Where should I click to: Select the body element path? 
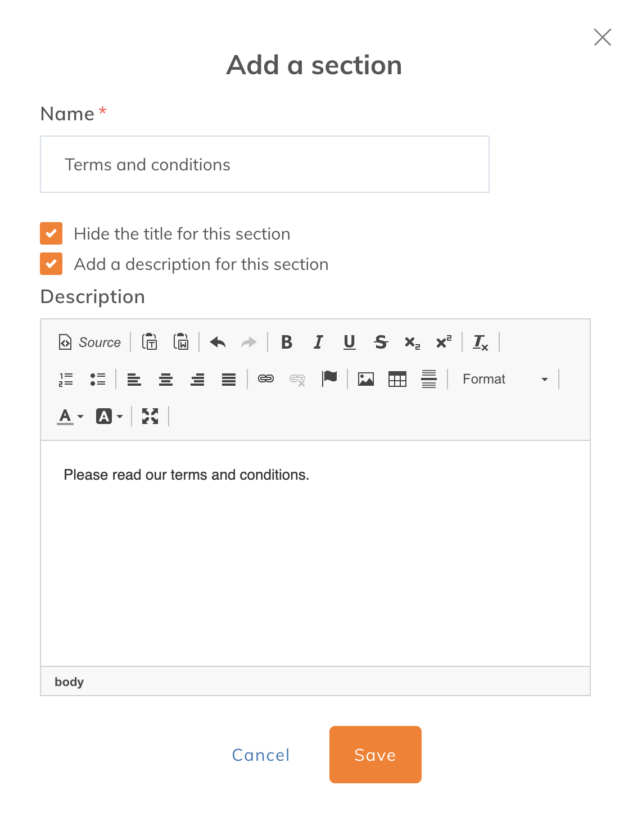coord(69,682)
